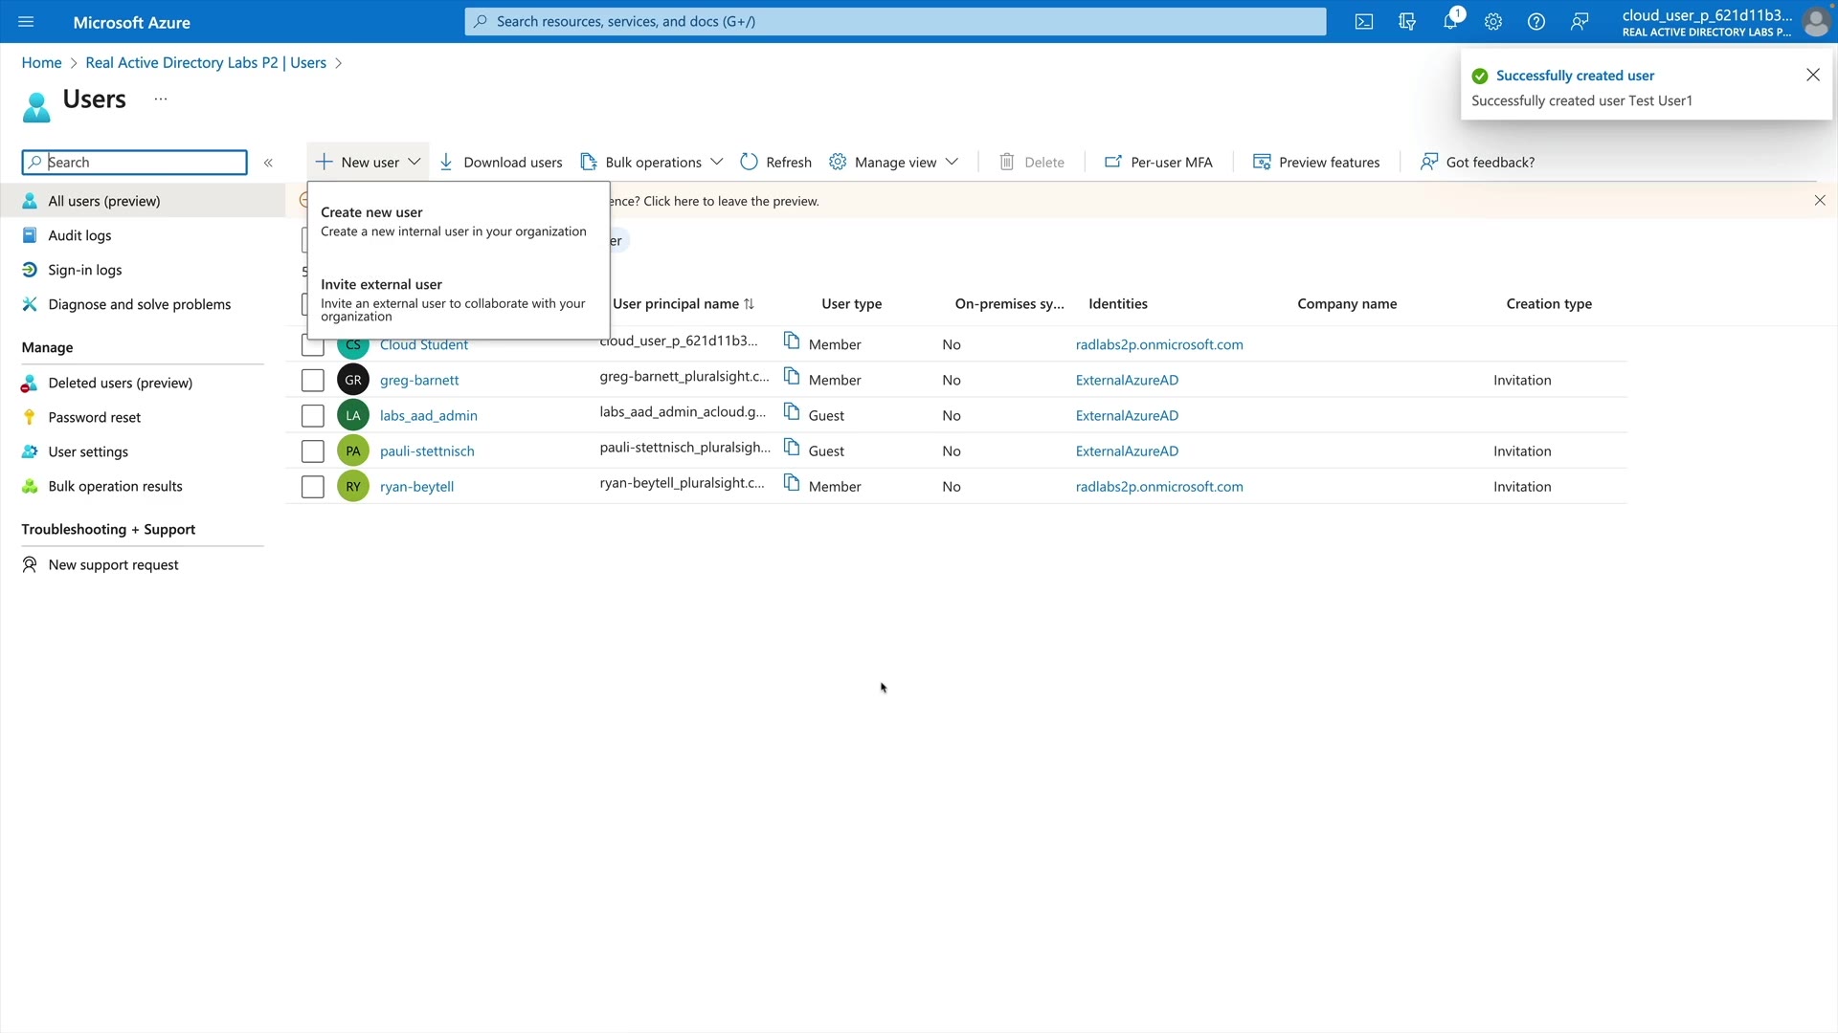Viewport: 1838px width, 1033px height.
Task: Click the users Search input field
Action: click(x=144, y=162)
